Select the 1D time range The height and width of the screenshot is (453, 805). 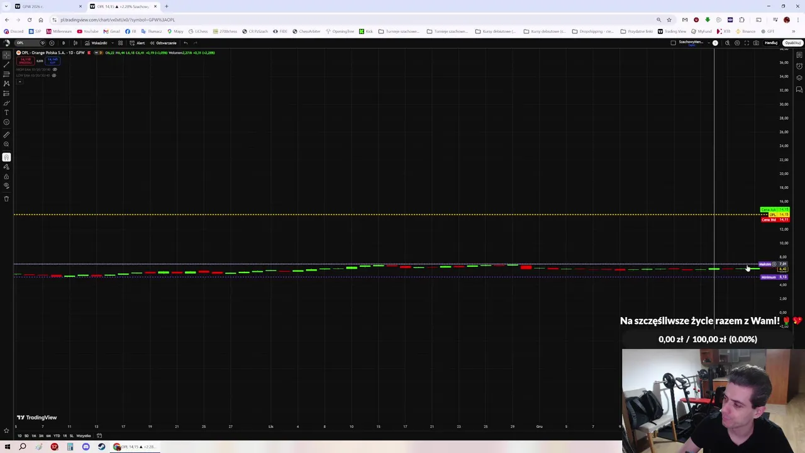tap(19, 436)
